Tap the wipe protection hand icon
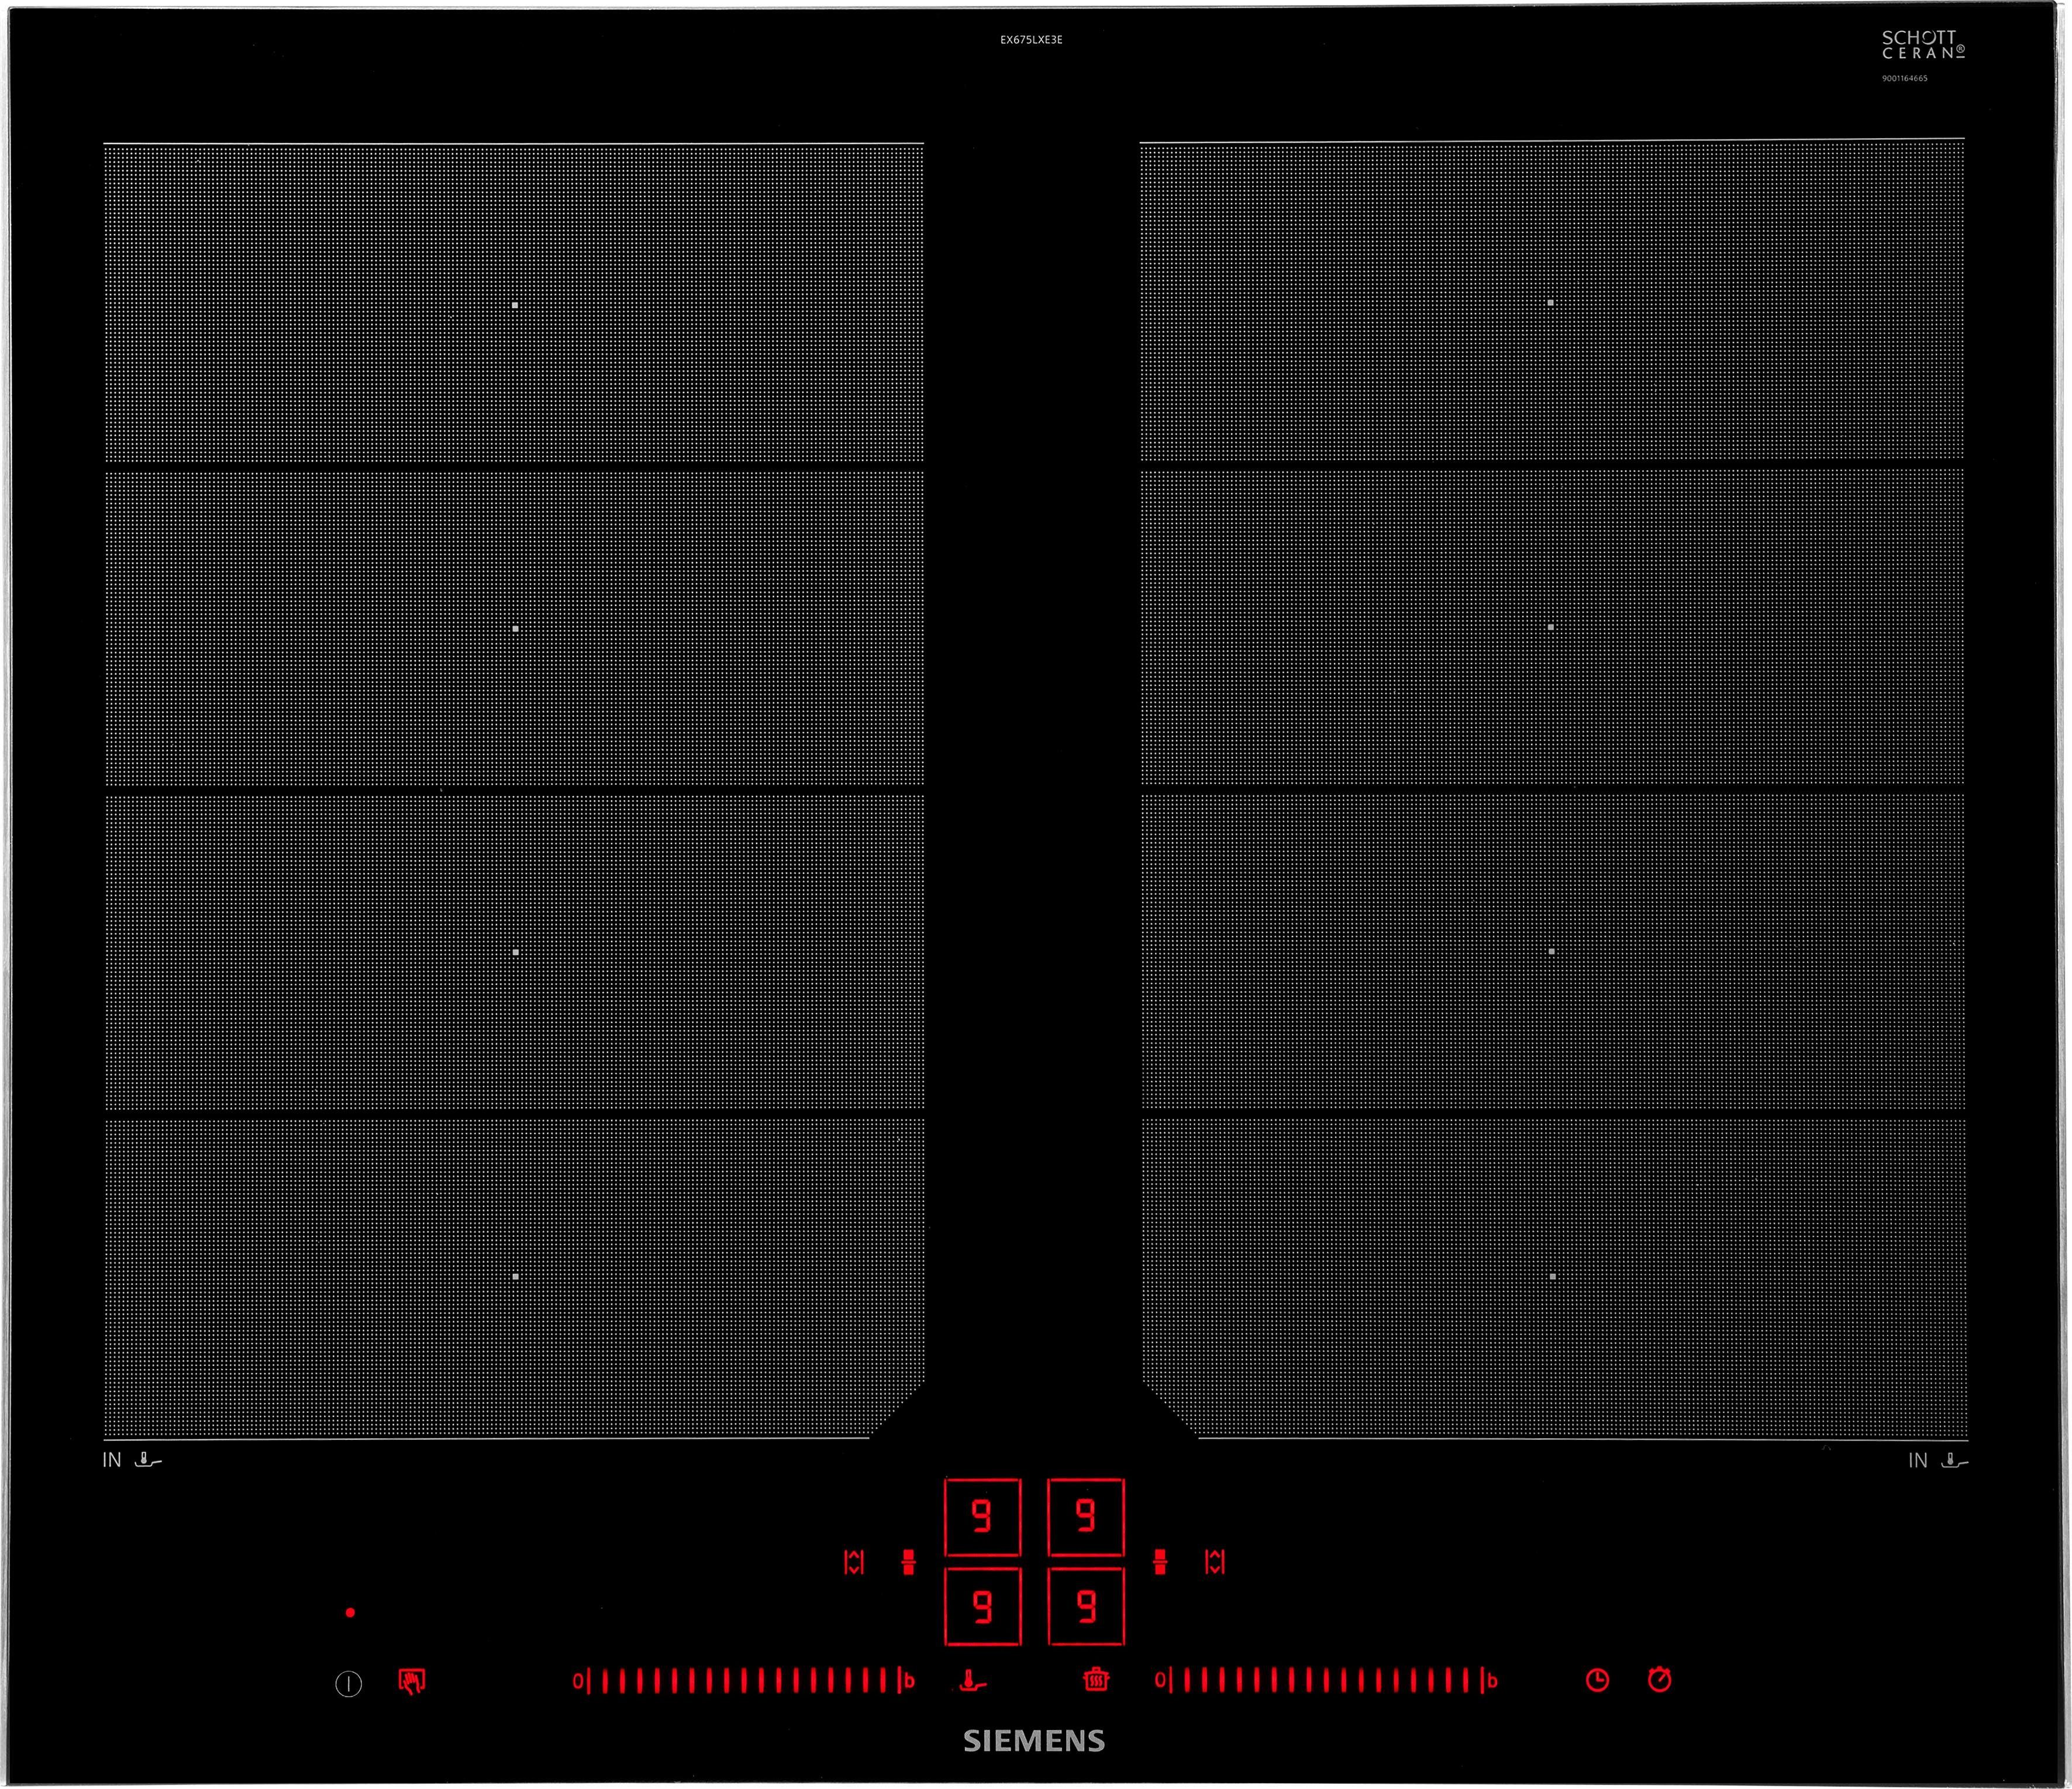The image size is (2072, 1789). pos(411,1681)
